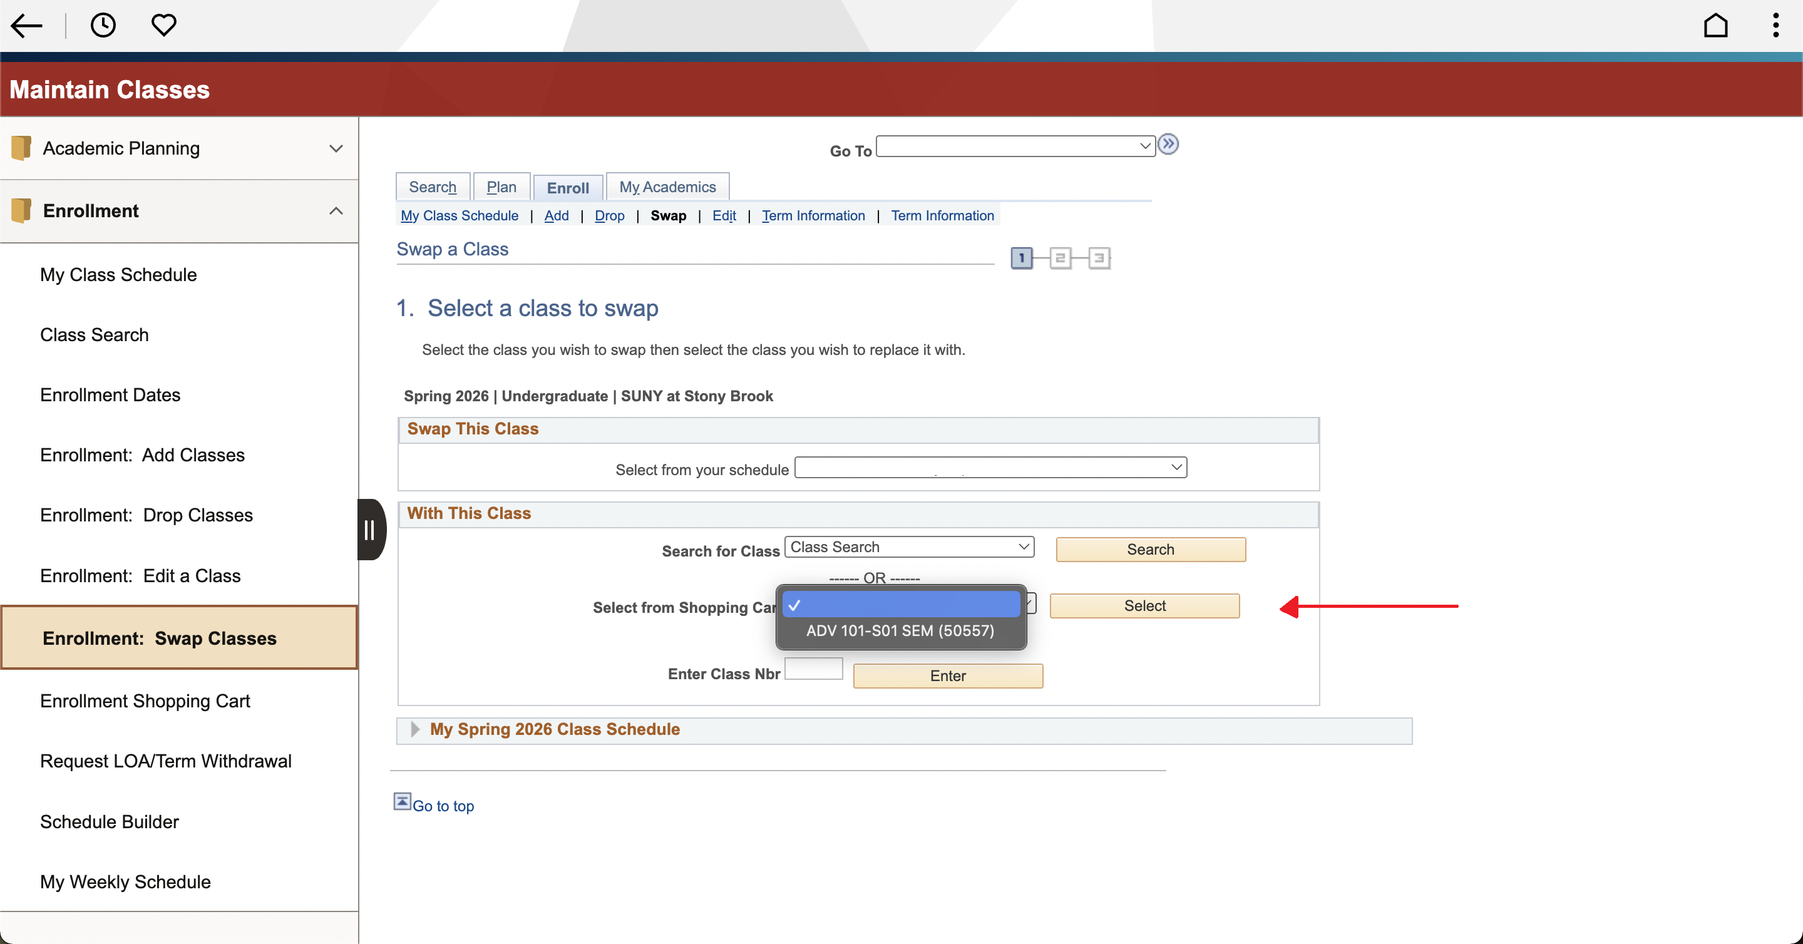Go to the home icon

click(x=1715, y=26)
